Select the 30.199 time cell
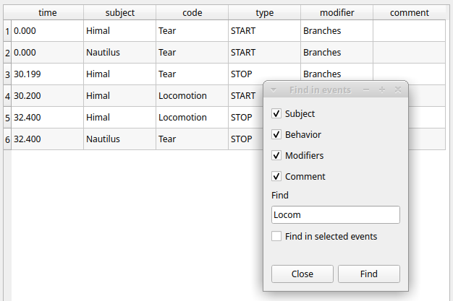The height and width of the screenshot is (301, 453). click(47, 74)
